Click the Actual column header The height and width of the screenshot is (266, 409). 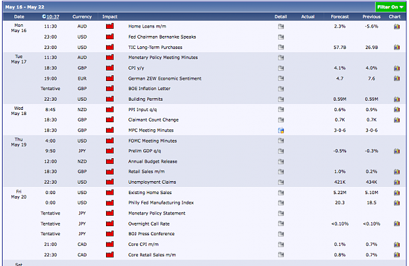point(308,17)
